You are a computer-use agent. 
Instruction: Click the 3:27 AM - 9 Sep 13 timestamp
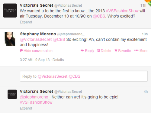point(35,60)
